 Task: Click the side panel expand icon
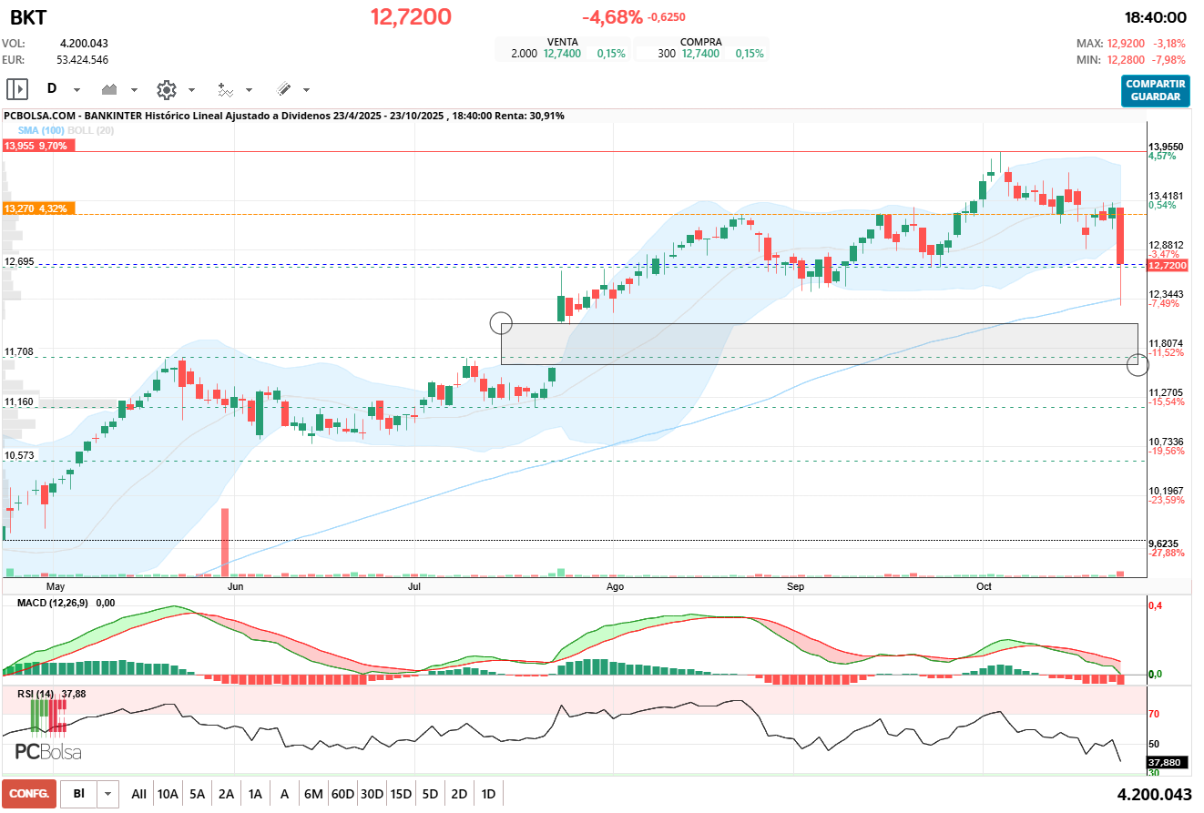click(x=17, y=89)
